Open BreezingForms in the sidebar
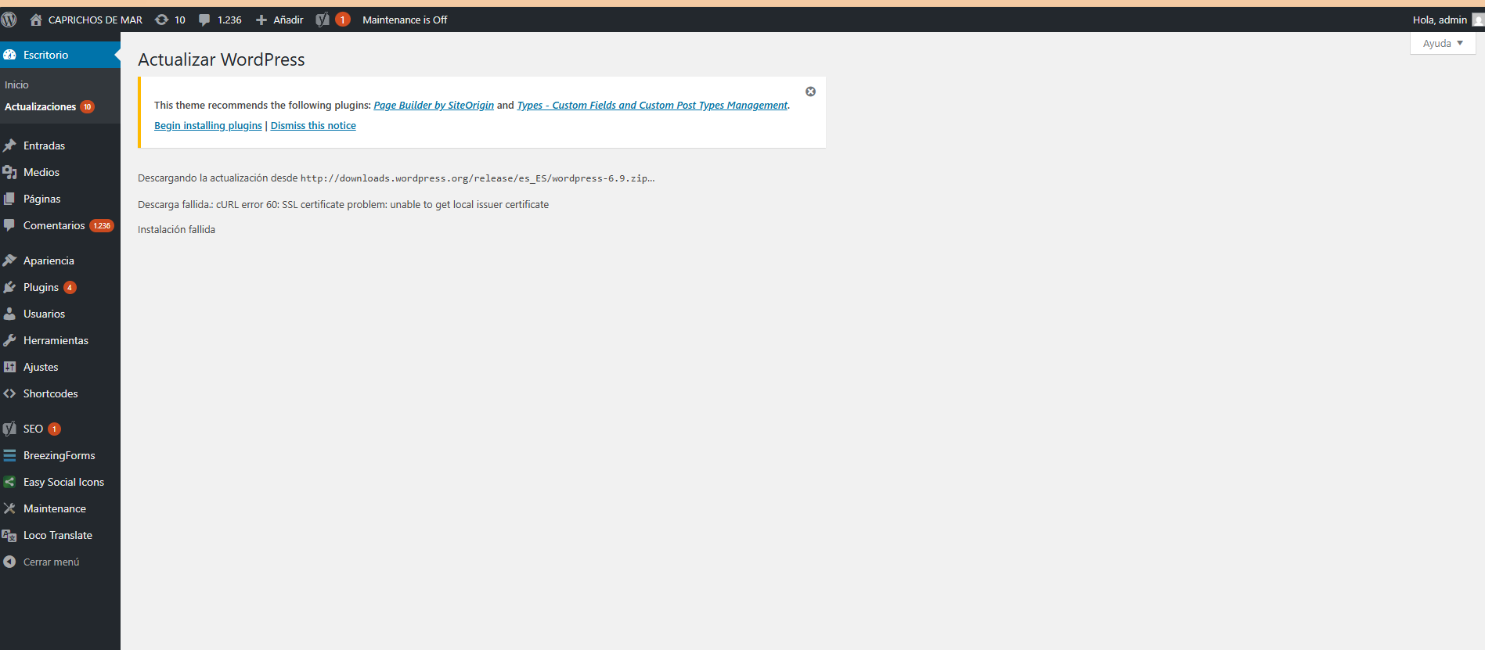This screenshot has width=1485, height=650. click(59, 455)
